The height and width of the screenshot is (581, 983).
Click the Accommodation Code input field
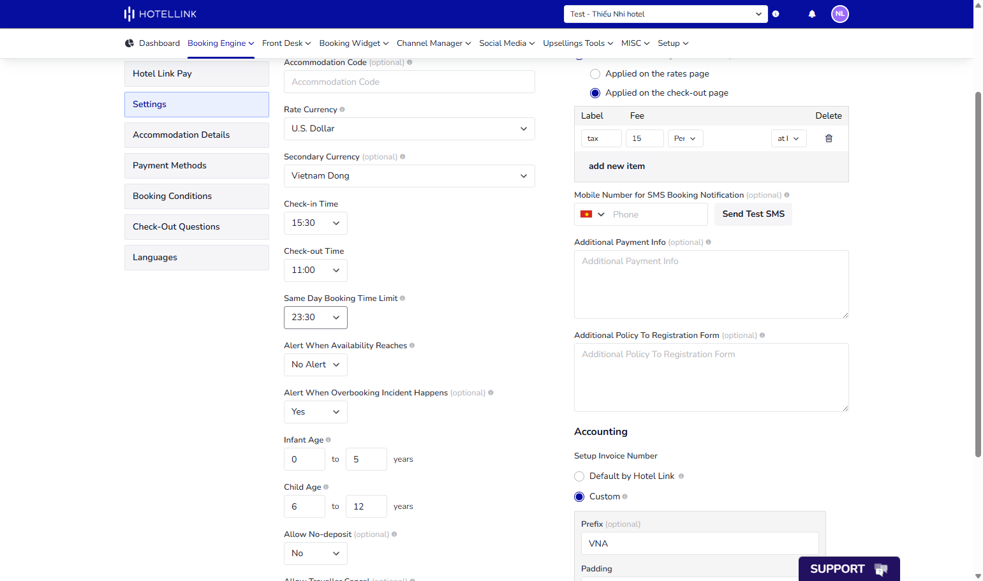point(410,82)
